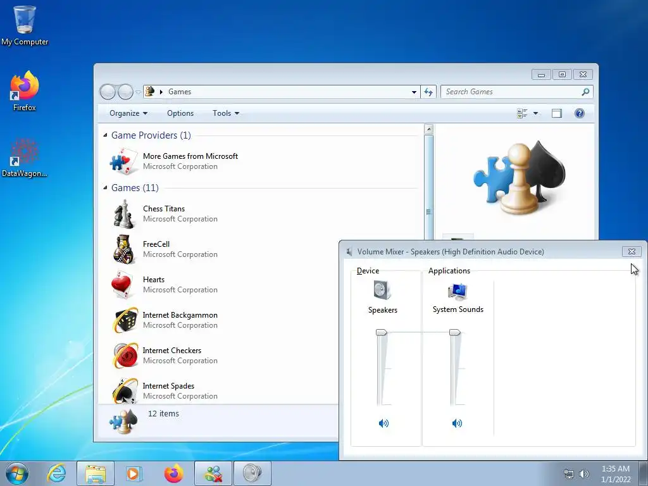
Task: Select the More Games from Microsoft icon
Action: click(123, 161)
